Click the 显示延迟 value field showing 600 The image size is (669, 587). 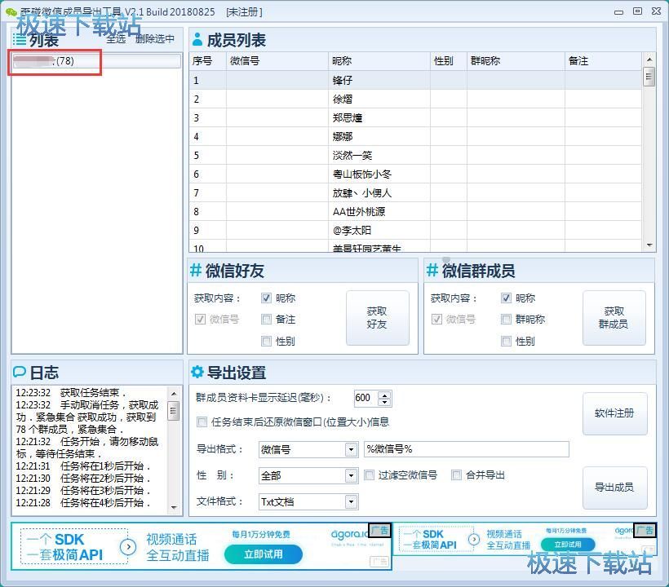point(366,398)
